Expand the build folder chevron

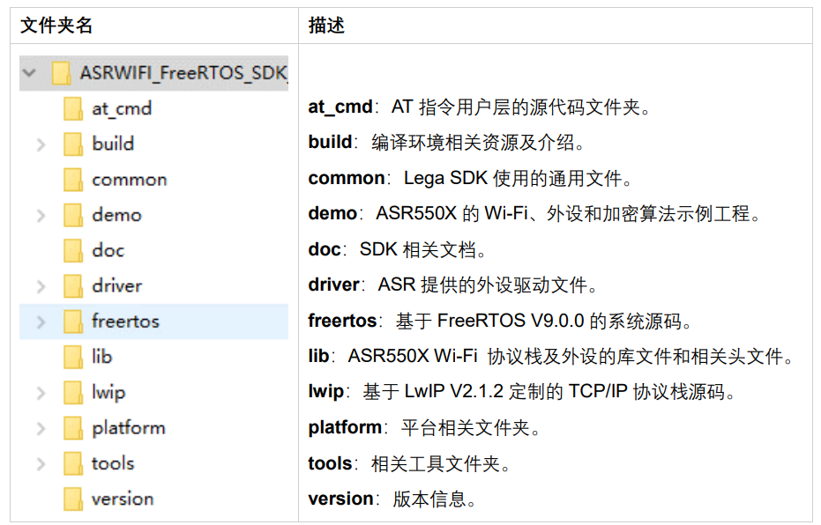point(41,144)
